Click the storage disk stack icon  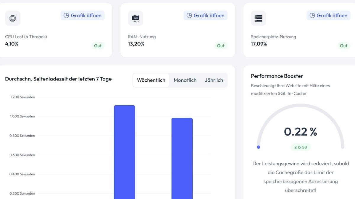click(x=259, y=18)
